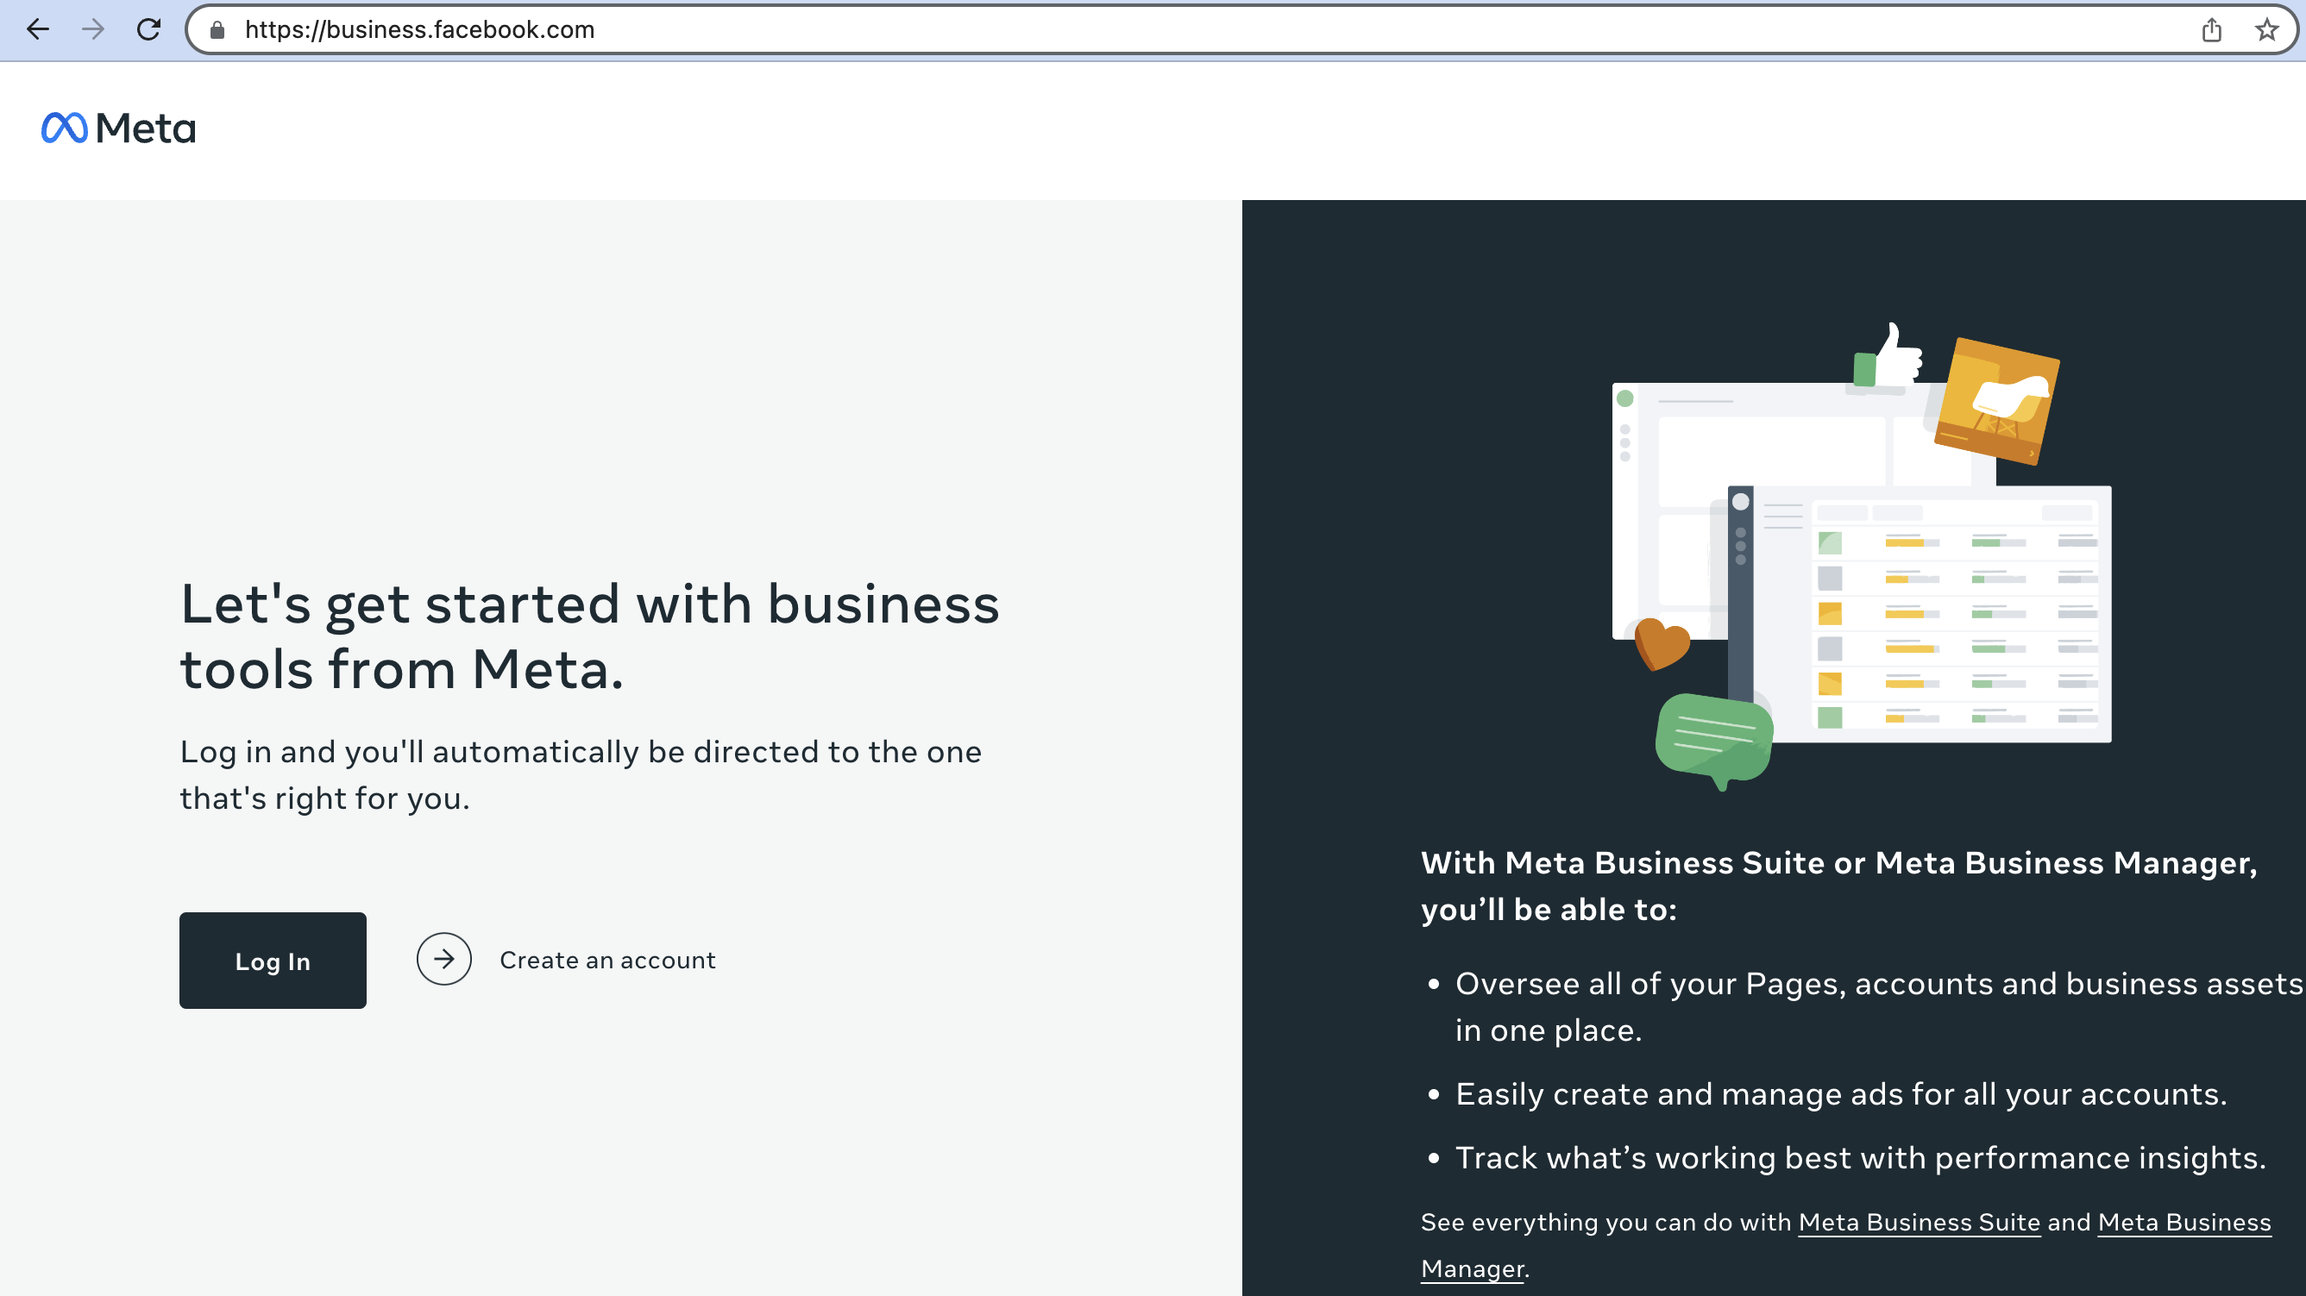The height and width of the screenshot is (1296, 2306).
Task: Click the orange heart illustration
Action: (1661, 642)
